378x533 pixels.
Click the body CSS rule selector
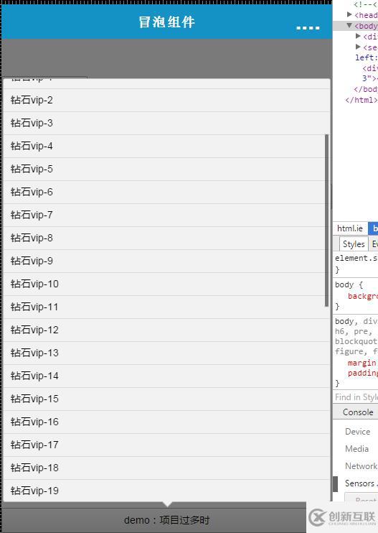click(344, 284)
